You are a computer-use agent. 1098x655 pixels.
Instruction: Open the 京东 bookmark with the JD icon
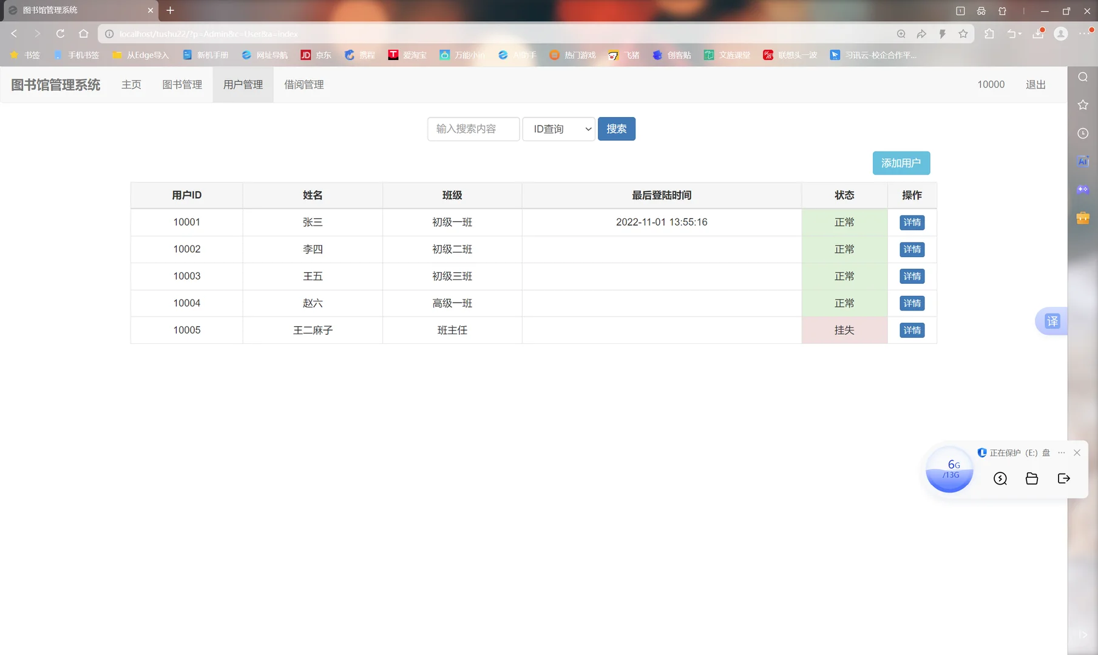[316, 55]
